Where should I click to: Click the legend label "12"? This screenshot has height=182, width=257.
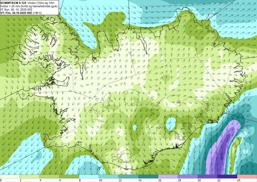(120, 180)
